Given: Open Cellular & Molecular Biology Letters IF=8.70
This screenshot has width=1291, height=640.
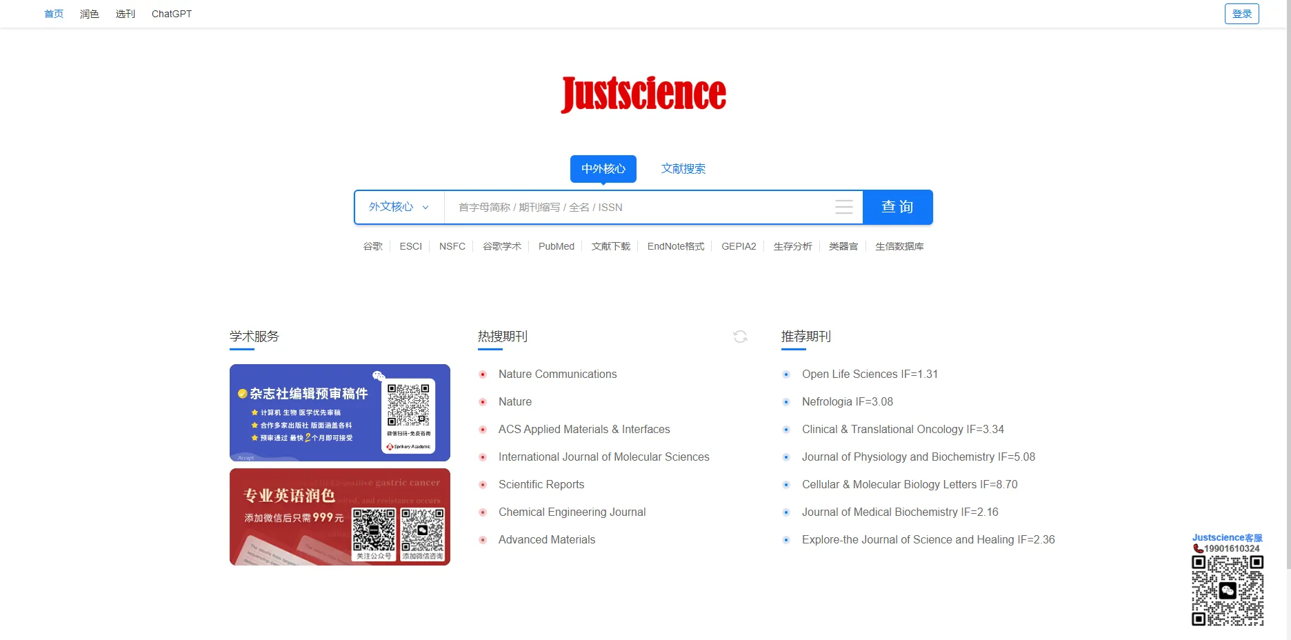Looking at the screenshot, I should (910, 485).
